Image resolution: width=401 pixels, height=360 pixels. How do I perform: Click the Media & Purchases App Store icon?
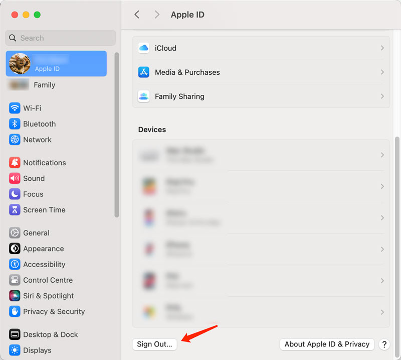[x=144, y=72]
